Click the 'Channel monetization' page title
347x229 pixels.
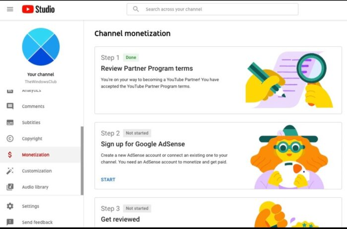pyautogui.click(x=132, y=33)
